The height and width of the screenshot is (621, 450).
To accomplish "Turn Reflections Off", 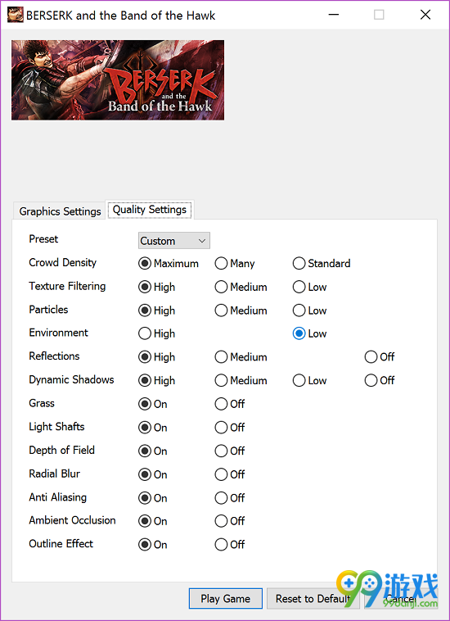I will (x=379, y=357).
